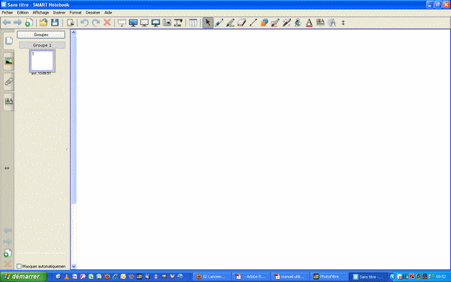Activate the Text tool with red A

click(309, 23)
